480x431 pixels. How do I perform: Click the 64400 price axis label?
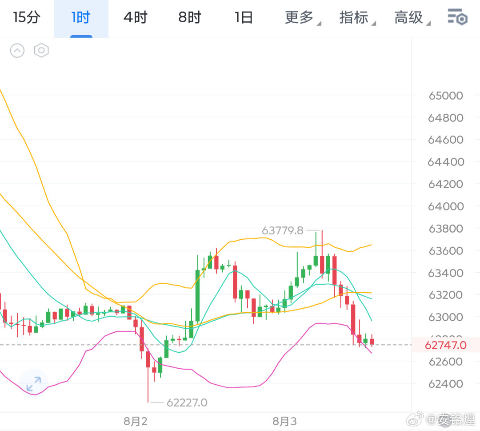click(446, 162)
